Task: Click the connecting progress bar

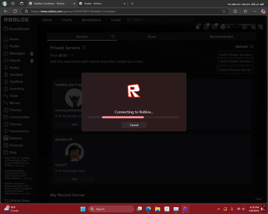Action: click(x=134, y=117)
